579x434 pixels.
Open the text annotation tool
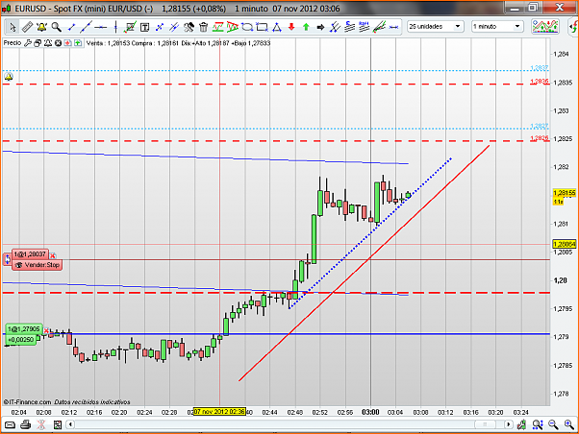point(144,27)
